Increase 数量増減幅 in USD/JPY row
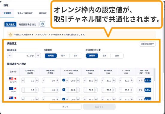The width and height of the screenshot is (165, 114). click(x=57, y=80)
